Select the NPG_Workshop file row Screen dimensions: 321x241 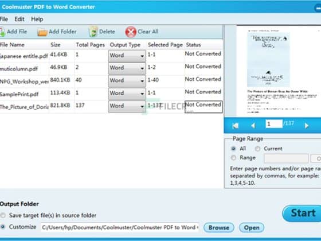pos(111,81)
